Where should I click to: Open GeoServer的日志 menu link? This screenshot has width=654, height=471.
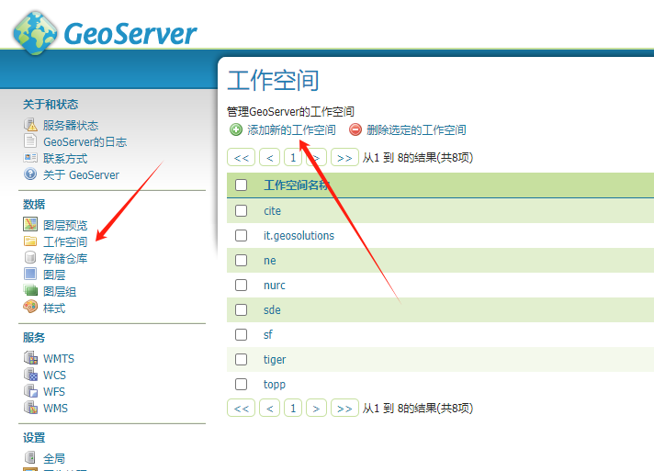tap(85, 141)
